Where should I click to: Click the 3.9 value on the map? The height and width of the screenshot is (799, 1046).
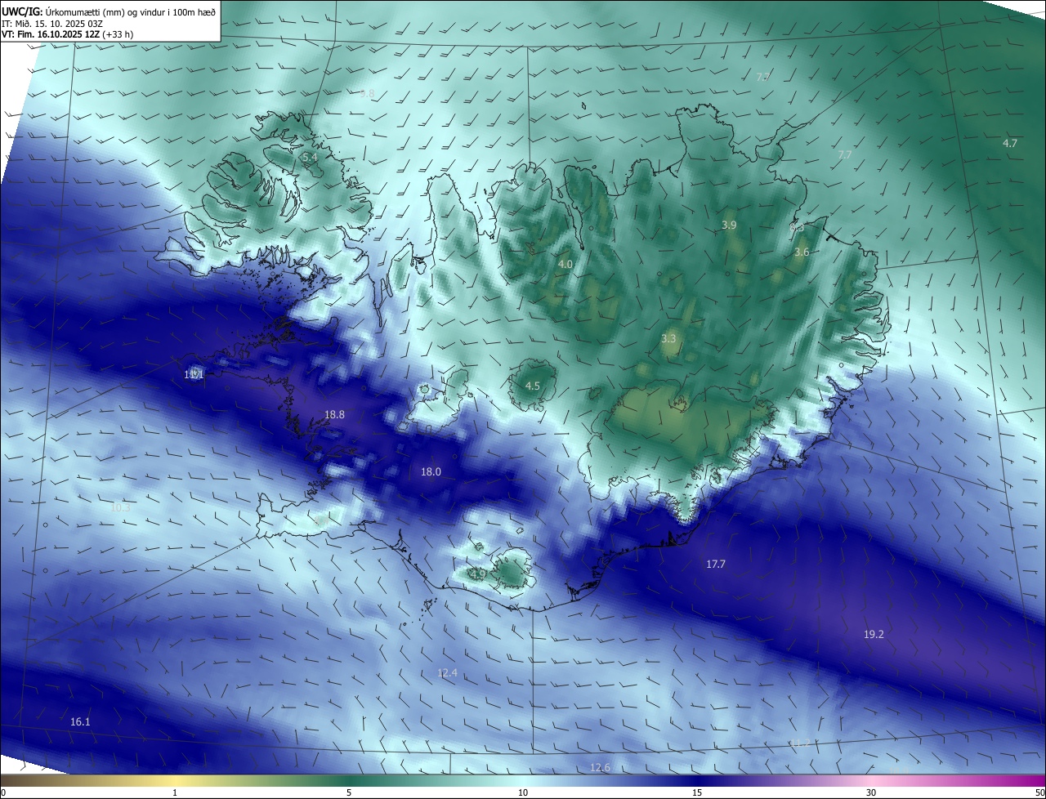coord(729,225)
